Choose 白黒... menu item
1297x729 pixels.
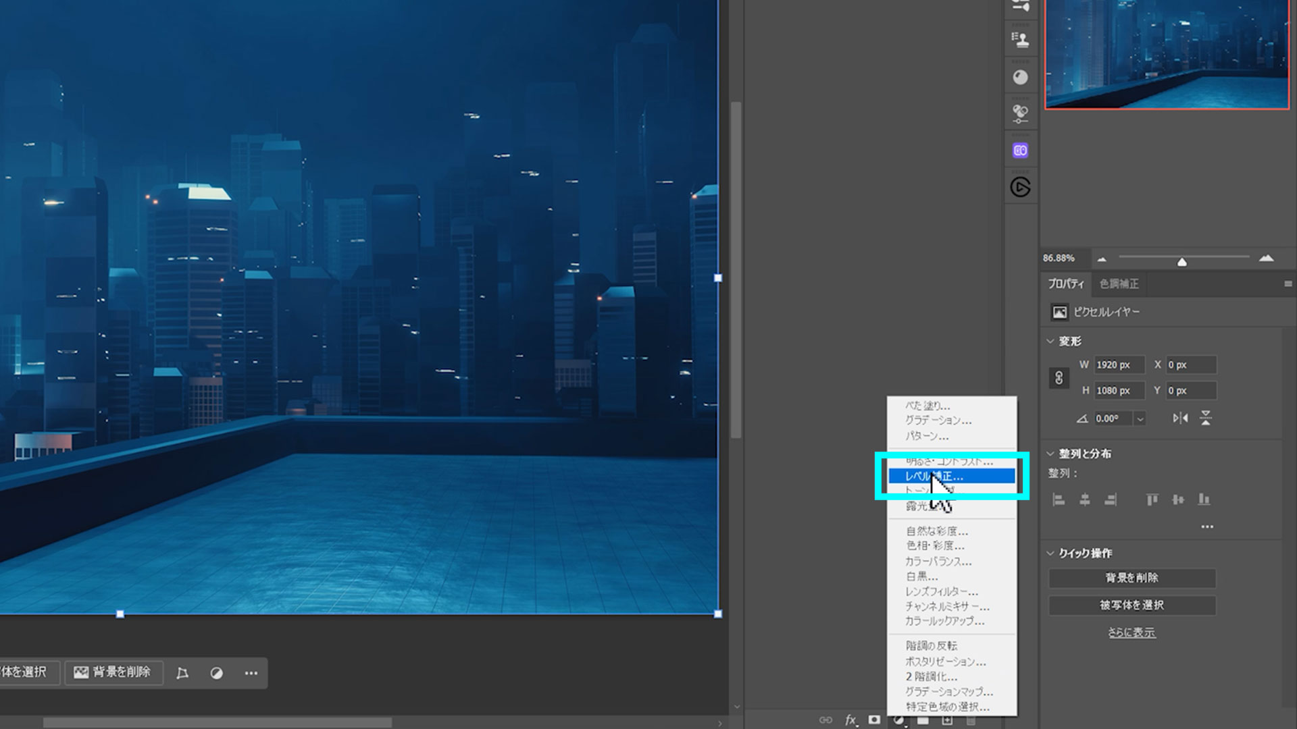951,576
